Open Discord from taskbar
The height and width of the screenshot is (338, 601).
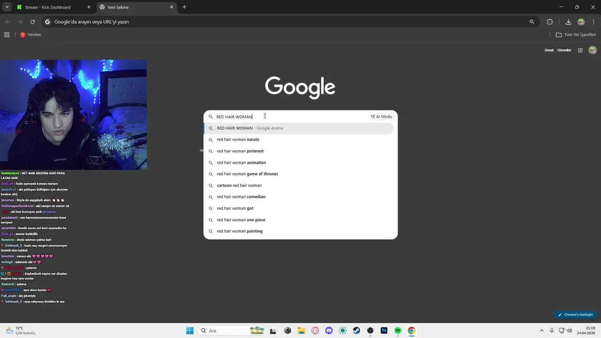pyautogui.click(x=329, y=330)
